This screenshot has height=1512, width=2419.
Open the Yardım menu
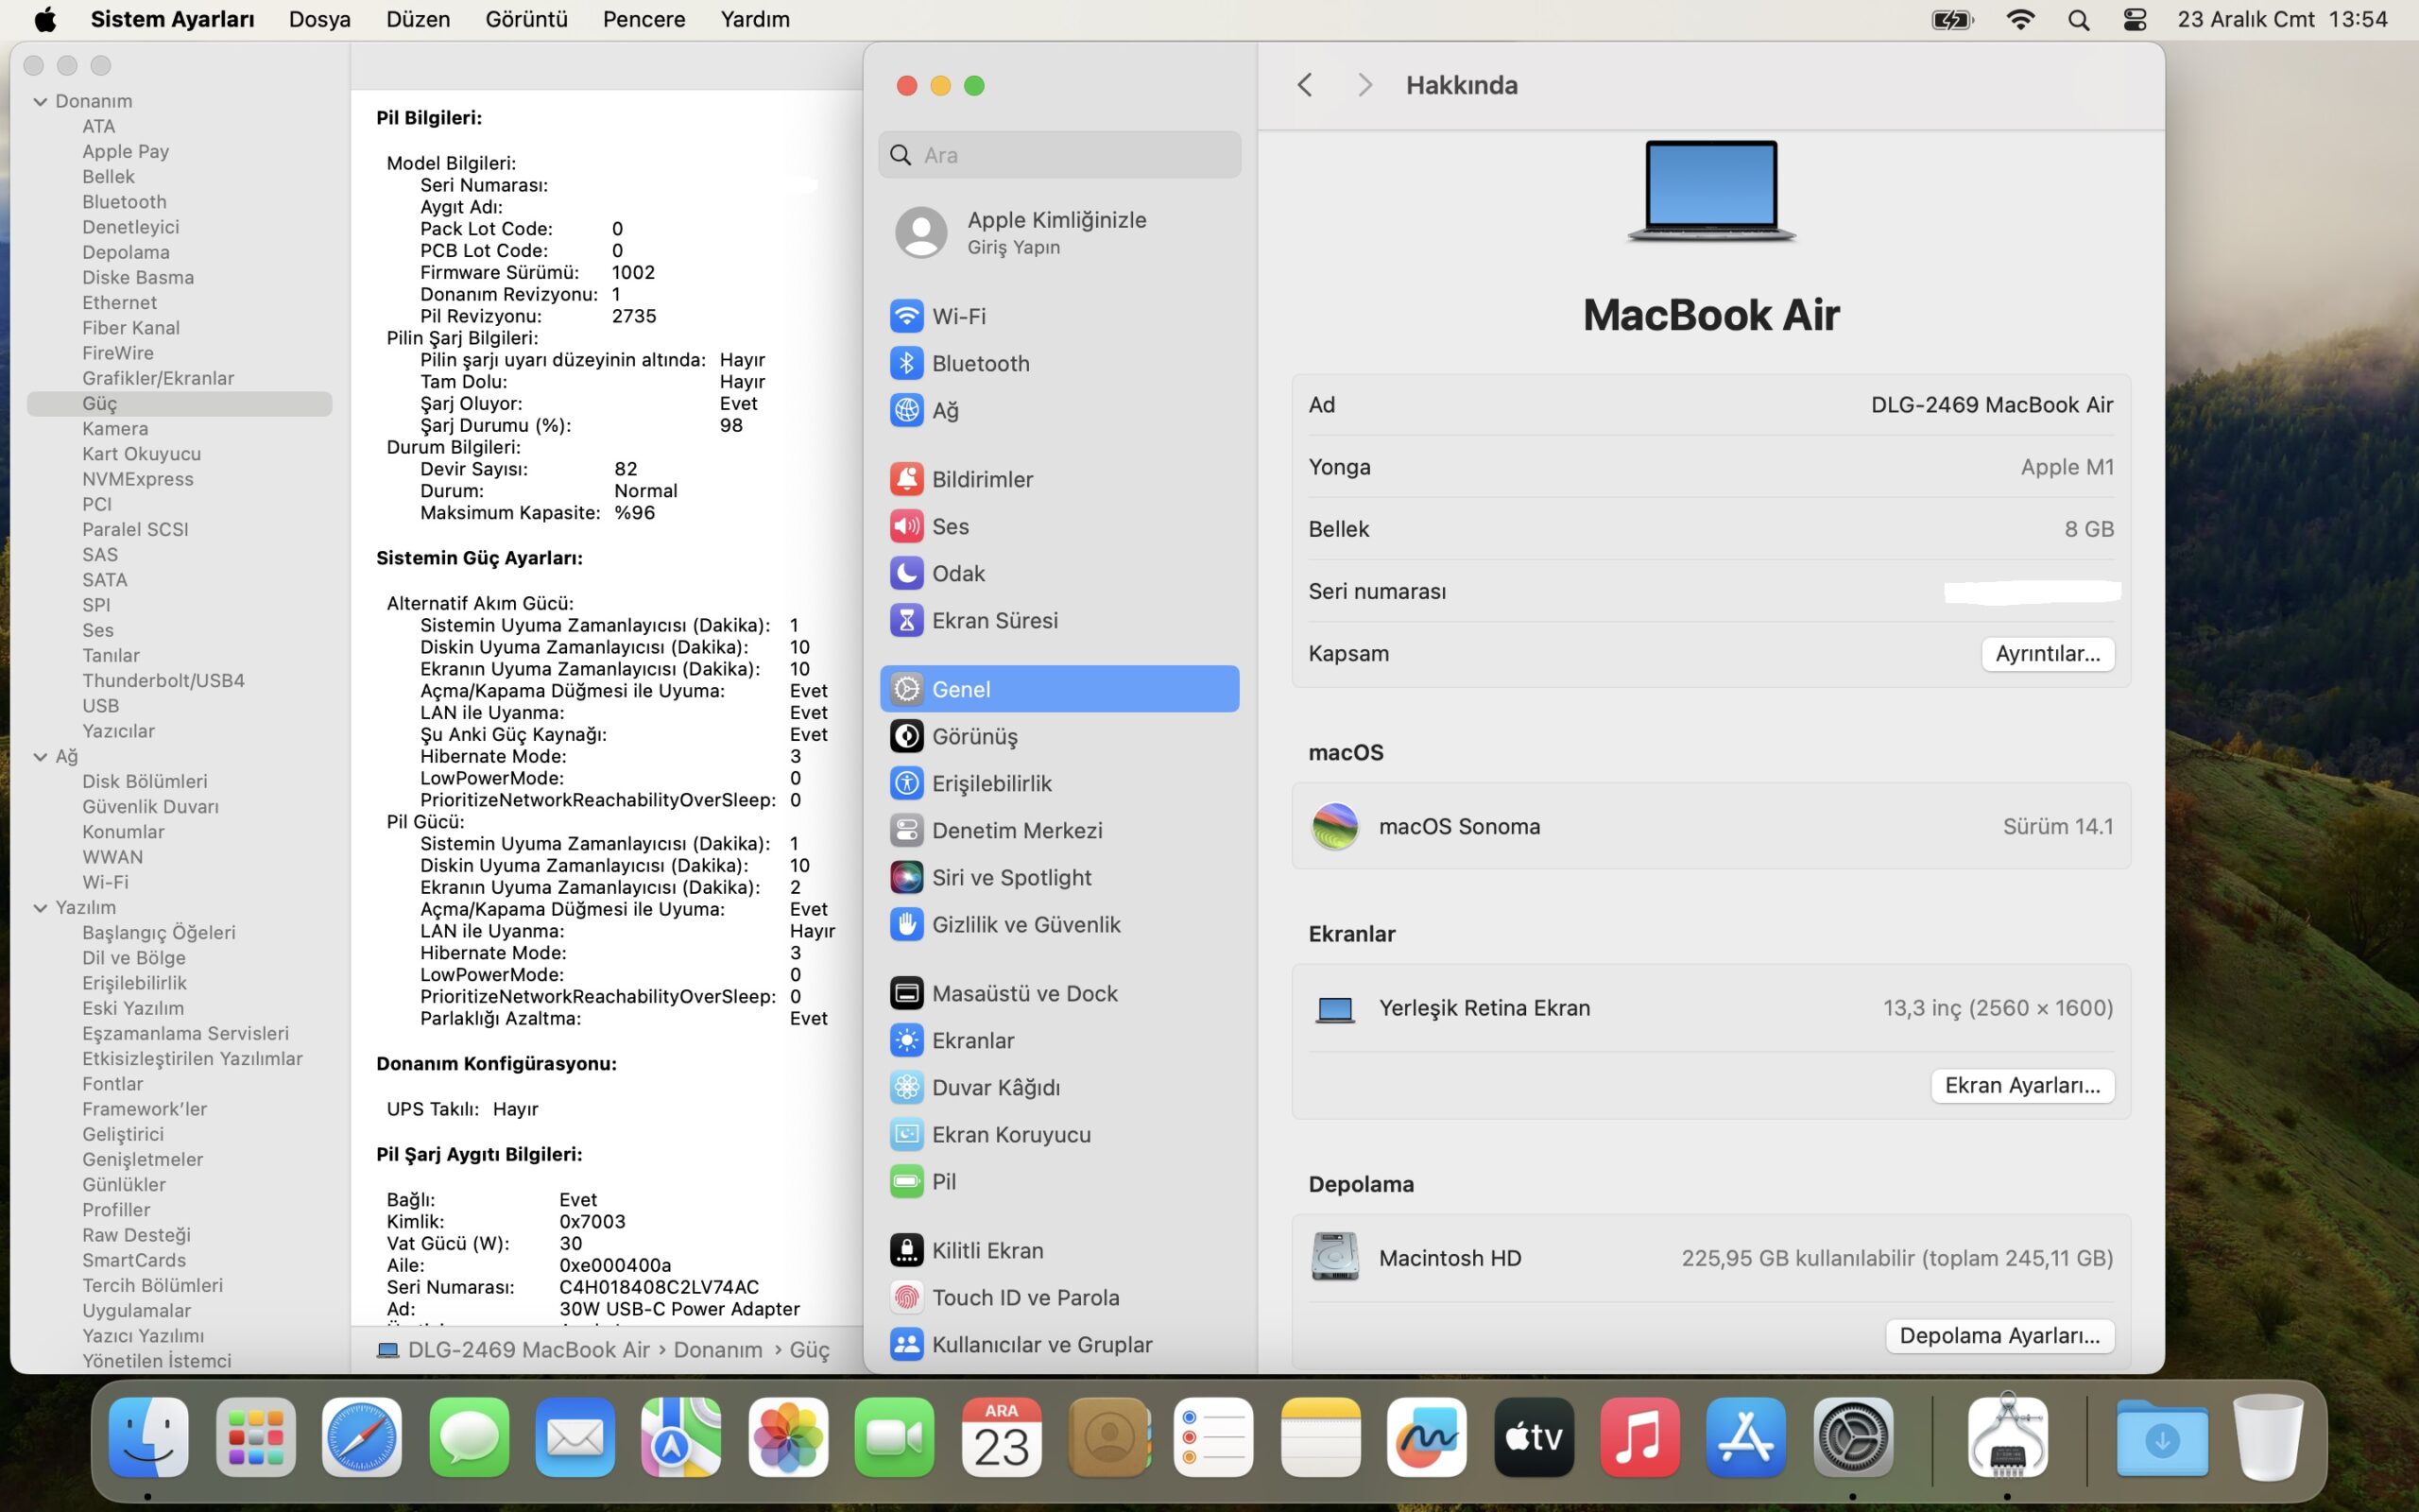tap(755, 19)
